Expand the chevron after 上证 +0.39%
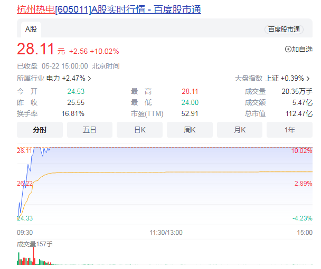 pyautogui.click(x=310, y=79)
